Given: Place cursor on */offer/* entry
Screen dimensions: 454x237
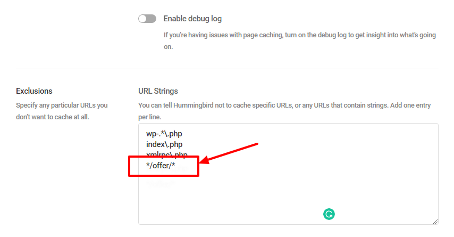Looking at the screenshot, I should click(161, 165).
